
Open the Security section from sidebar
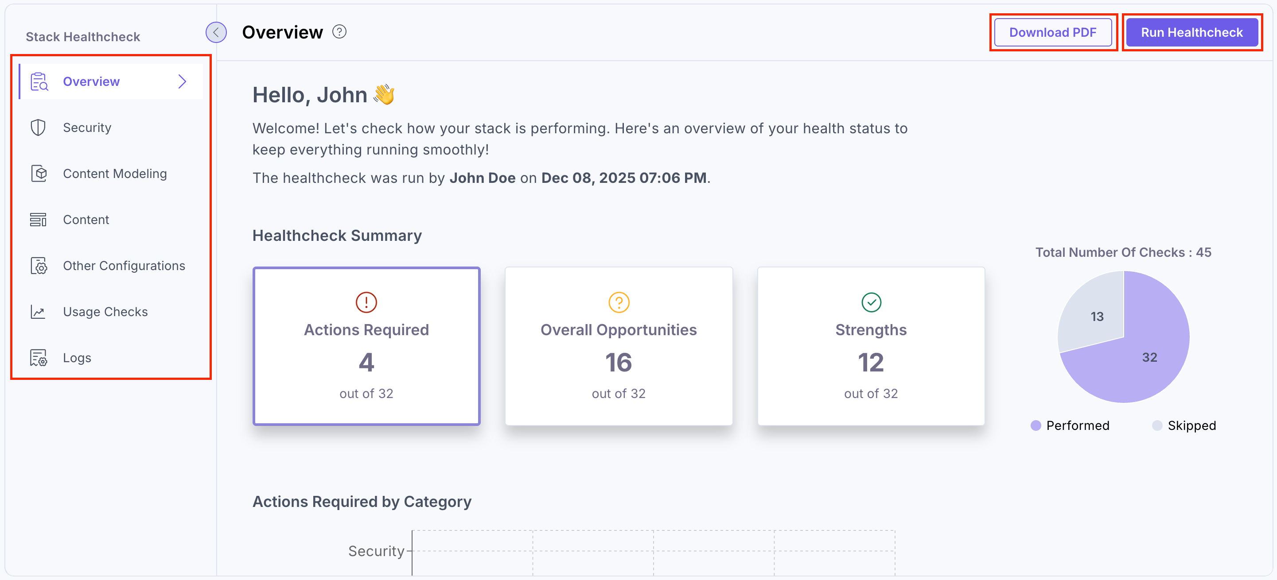tap(87, 127)
